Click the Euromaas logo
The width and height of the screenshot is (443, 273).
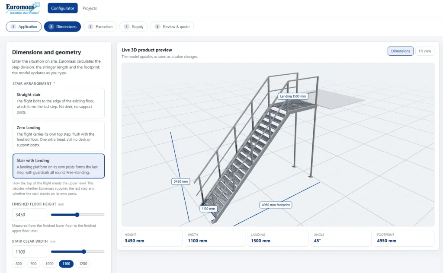tap(22, 8)
